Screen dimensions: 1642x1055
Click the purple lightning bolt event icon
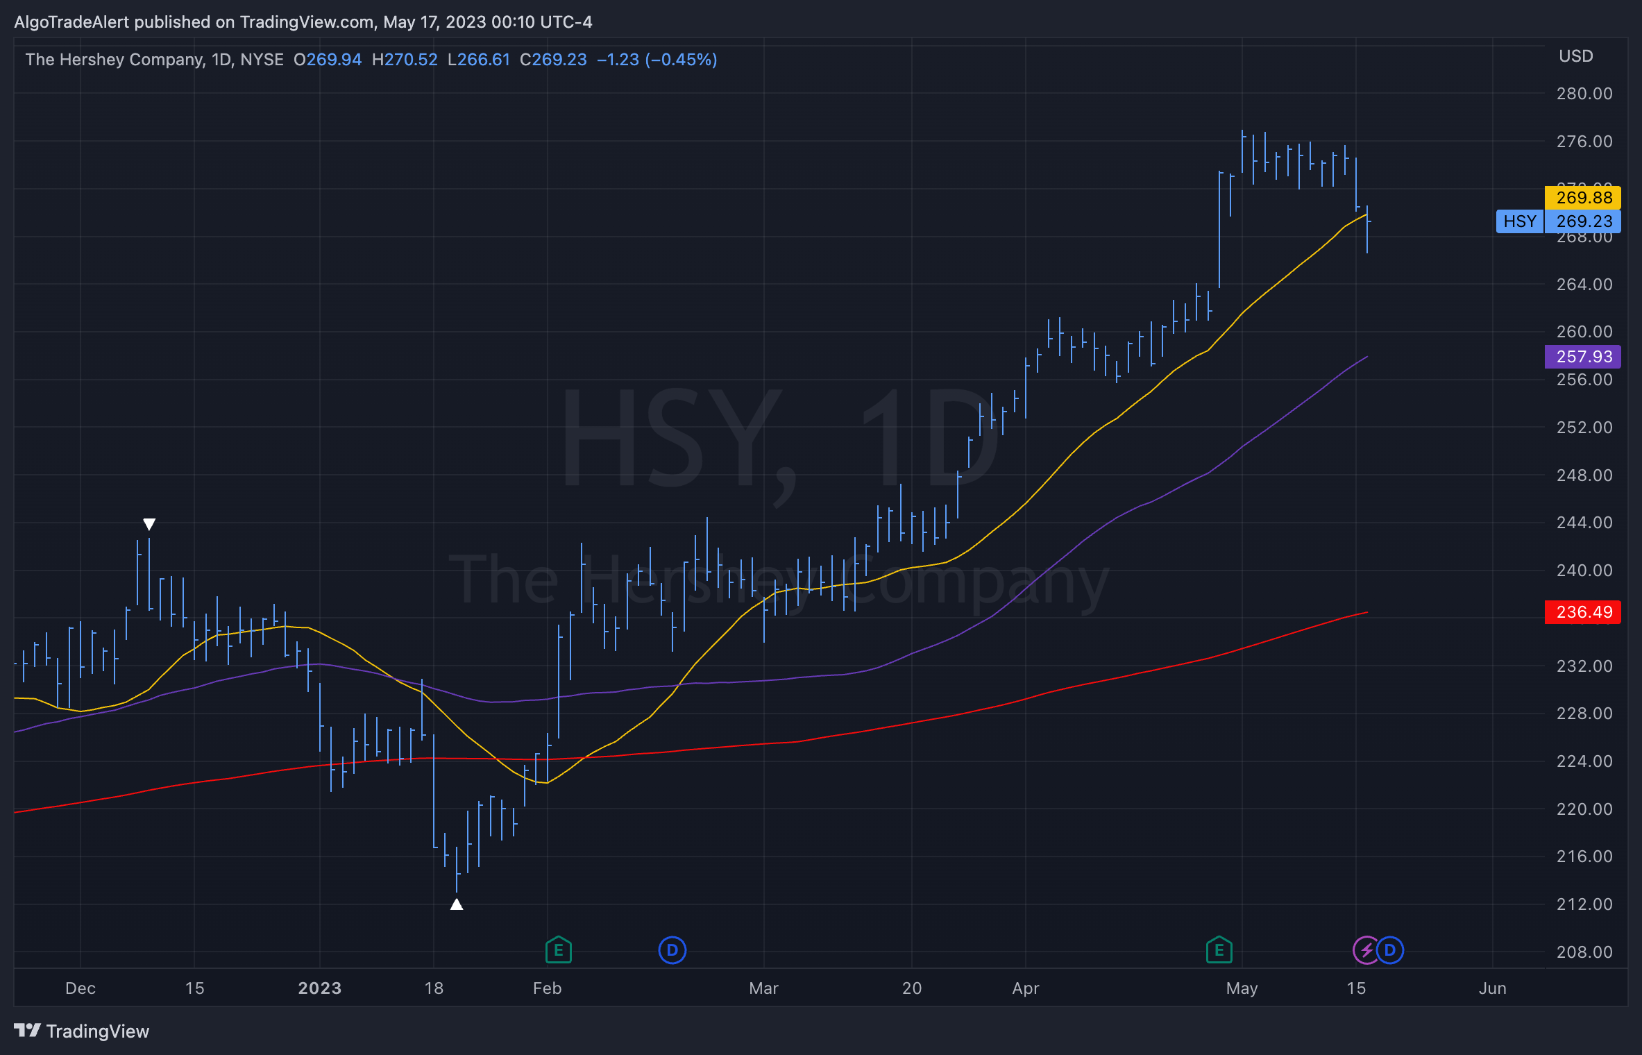tap(1366, 950)
